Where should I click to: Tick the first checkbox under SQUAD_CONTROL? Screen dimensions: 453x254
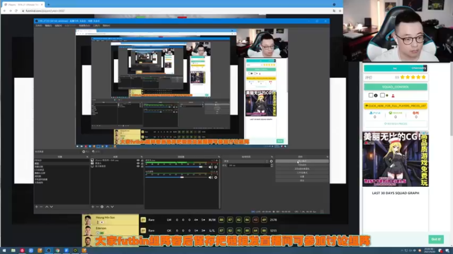[x=371, y=95]
